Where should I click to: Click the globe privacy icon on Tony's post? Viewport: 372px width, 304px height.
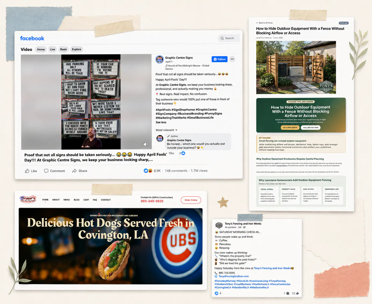point(244,227)
